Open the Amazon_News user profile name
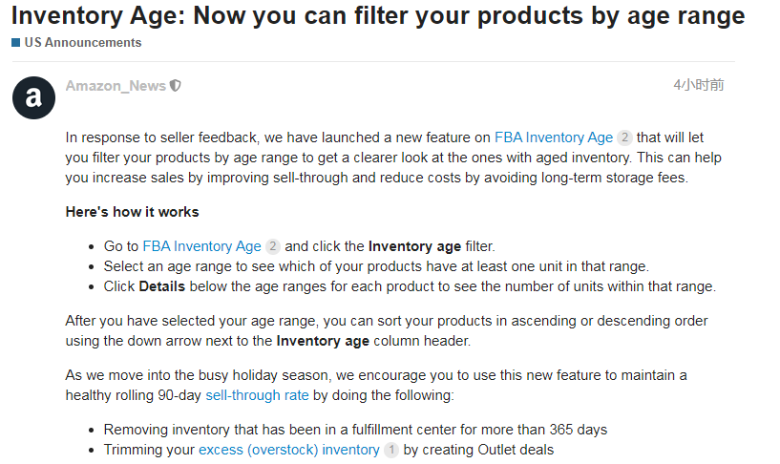780x464 pixels. tap(116, 86)
